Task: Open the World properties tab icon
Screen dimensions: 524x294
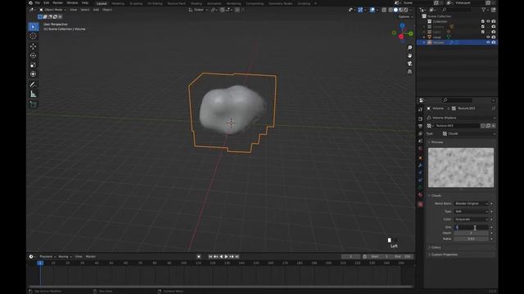Action: pyautogui.click(x=420, y=149)
